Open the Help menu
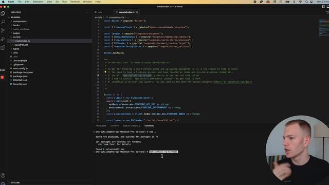This screenshot has height=185, width=329. click(x=98, y=2)
